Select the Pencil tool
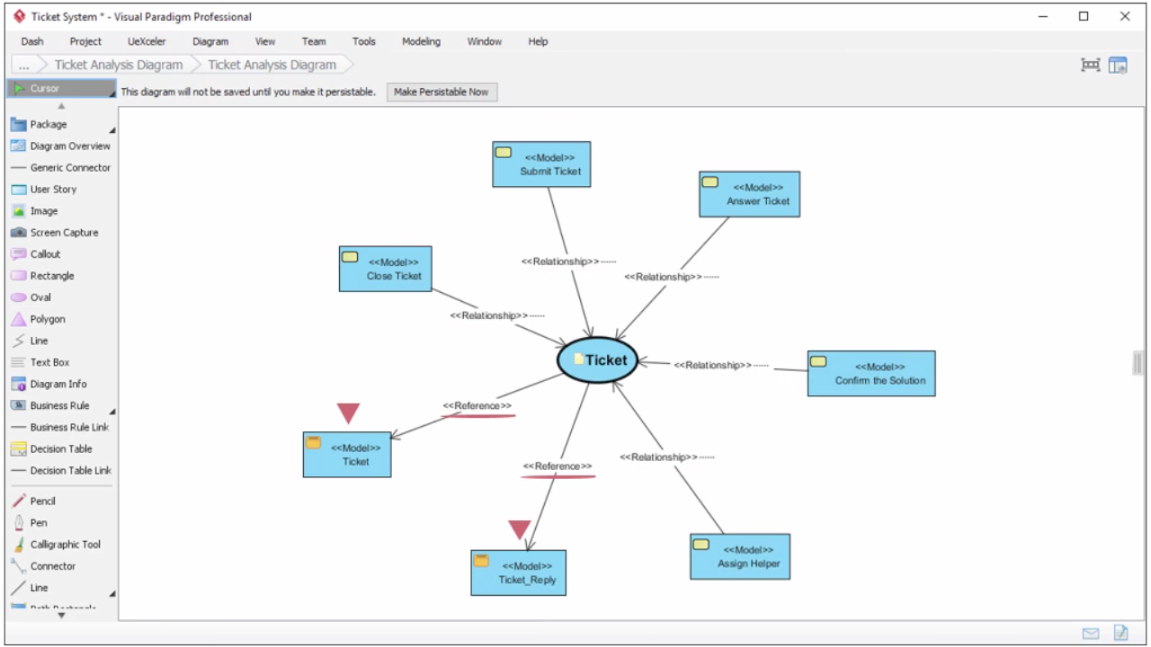 coord(42,501)
